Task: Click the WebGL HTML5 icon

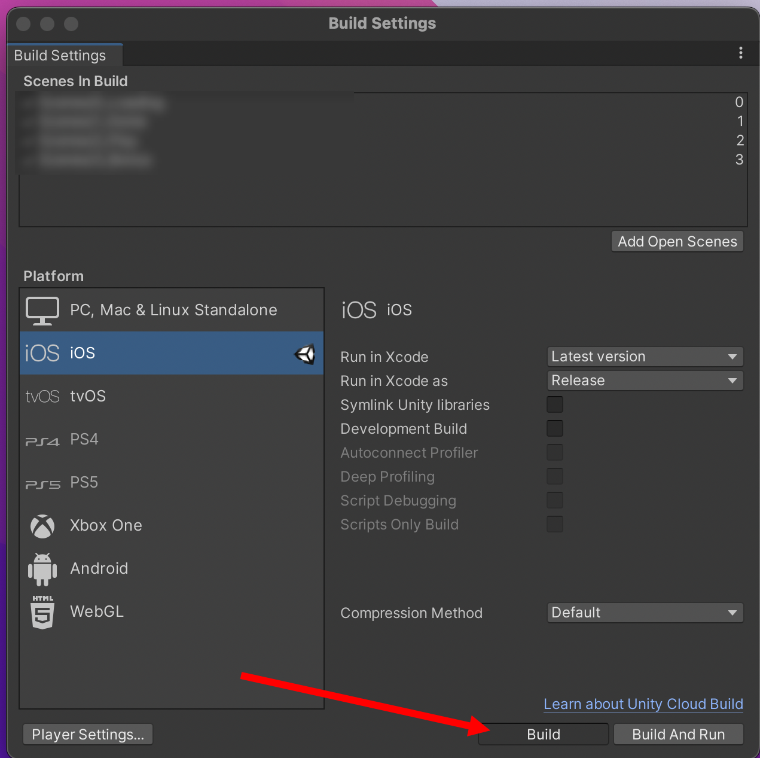Action: click(x=42, y=612)
